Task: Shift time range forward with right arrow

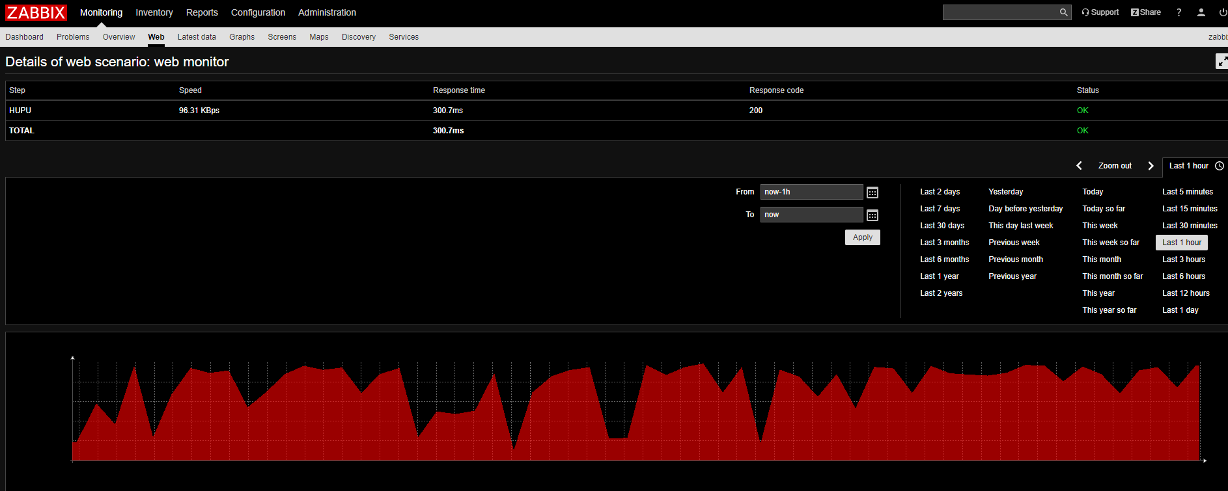Action: (1151, 166)
